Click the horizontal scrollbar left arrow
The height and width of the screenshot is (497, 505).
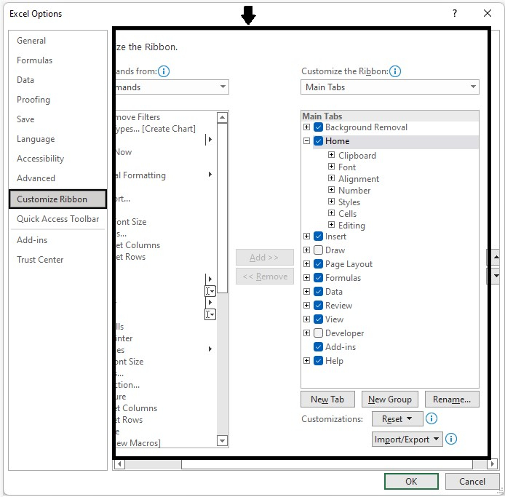[x=119, y=464]
